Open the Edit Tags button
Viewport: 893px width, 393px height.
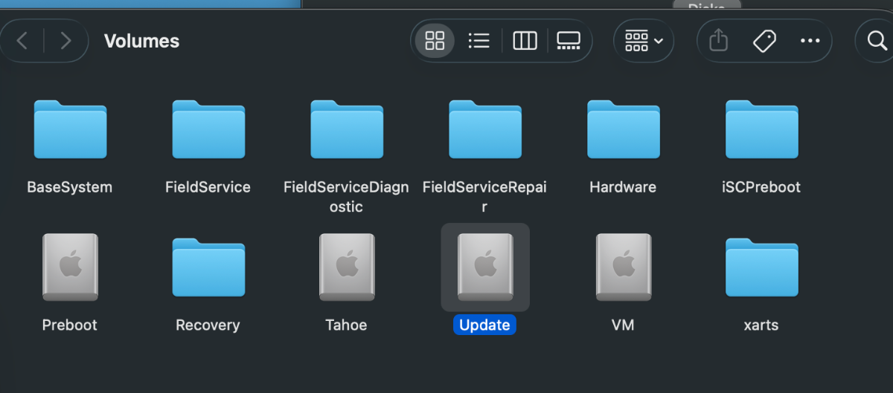[764, 41]
